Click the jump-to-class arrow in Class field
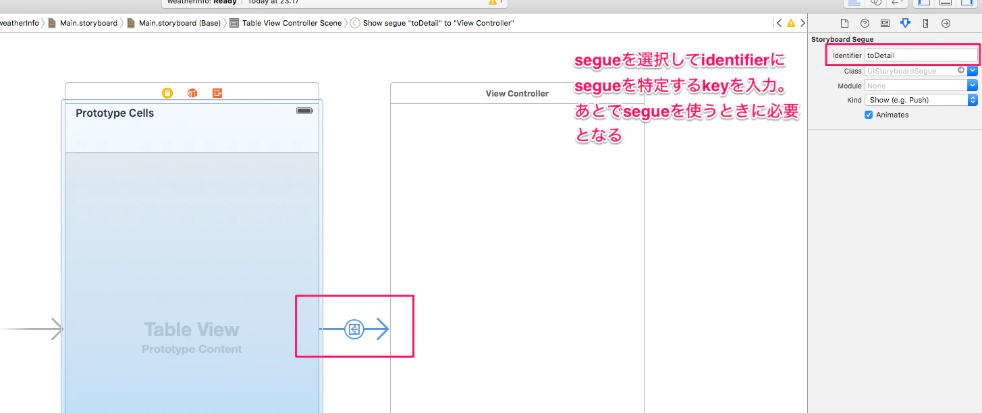Screen dimensions: 982x413 tap(961, 70)
